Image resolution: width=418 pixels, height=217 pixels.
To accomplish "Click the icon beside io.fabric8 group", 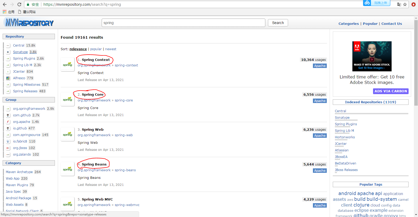I will tap(8, 141).
